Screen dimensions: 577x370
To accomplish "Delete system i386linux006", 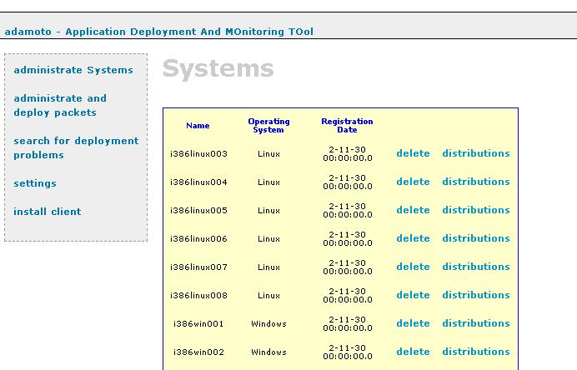I will 413,238.
